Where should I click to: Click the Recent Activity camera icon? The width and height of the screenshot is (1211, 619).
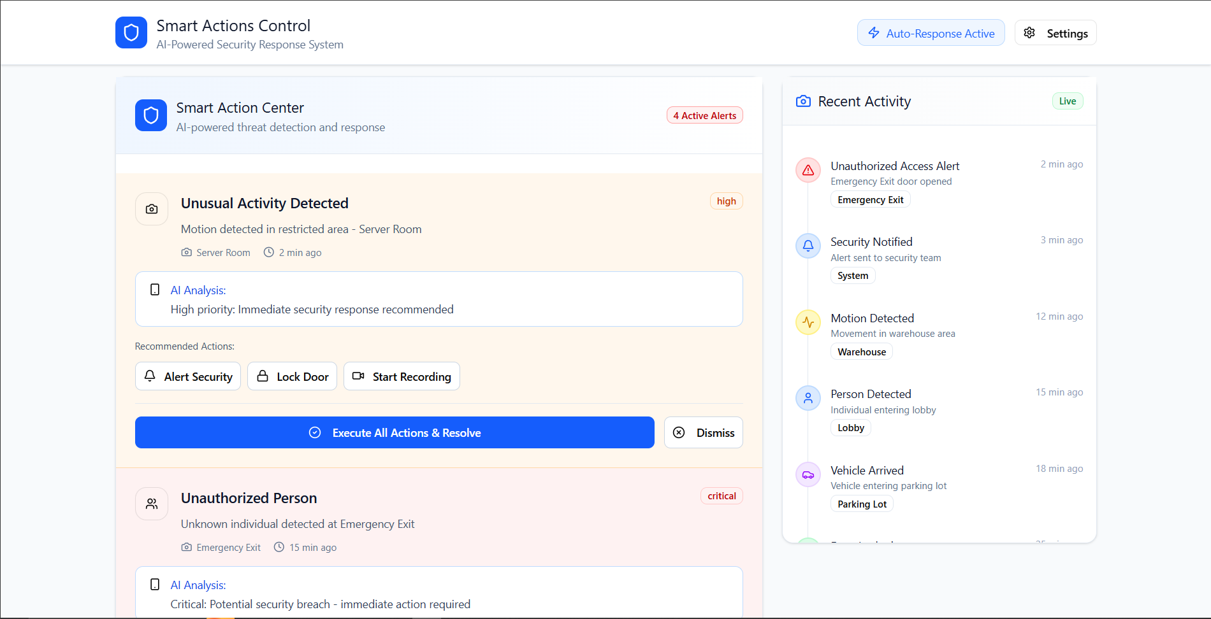(x=803, y=101)
